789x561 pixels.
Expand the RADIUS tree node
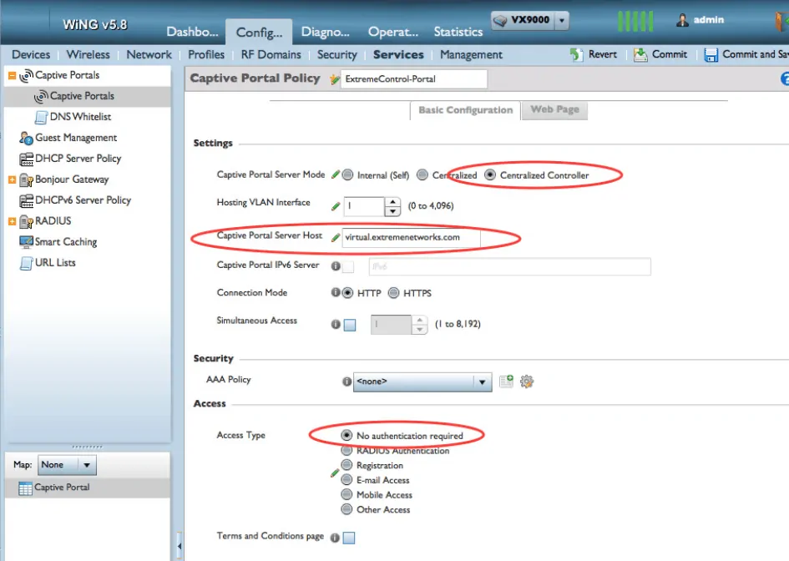click(x=12, y=221)
